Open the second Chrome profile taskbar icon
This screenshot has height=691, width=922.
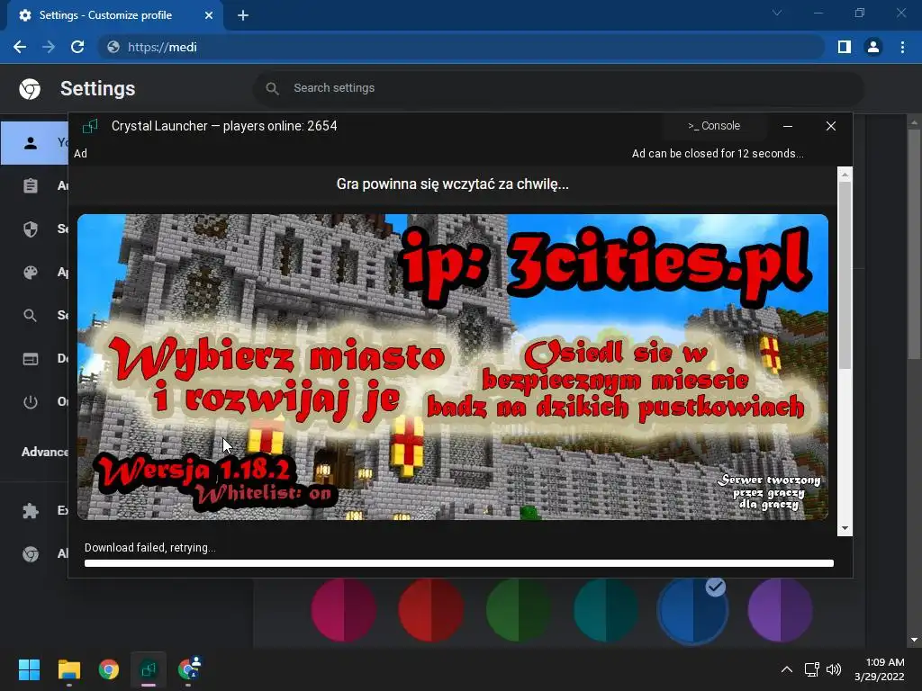(x=189, y=669)
